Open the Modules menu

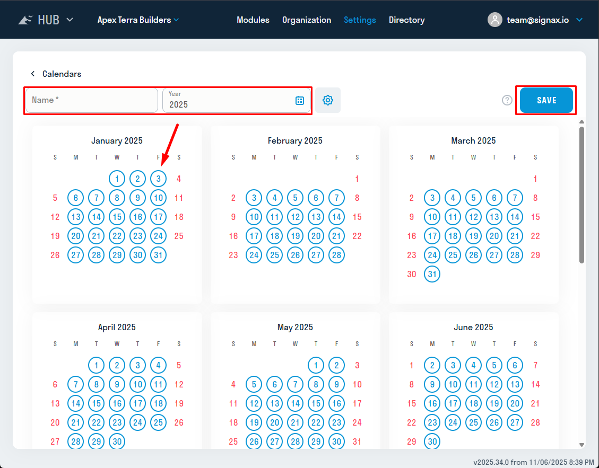click(253, 20)
